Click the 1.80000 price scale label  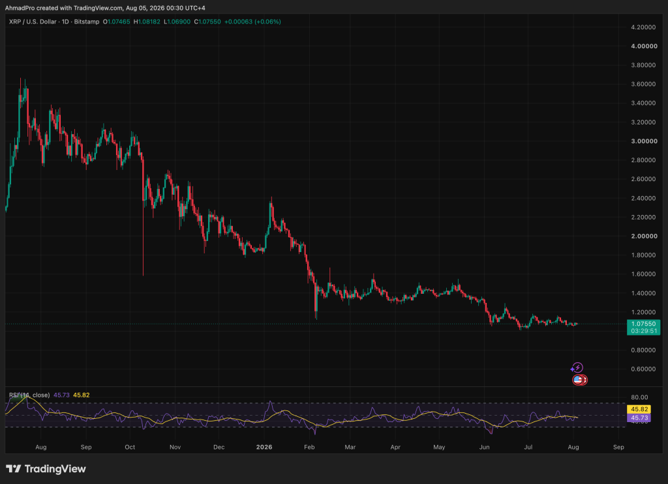pos(643,255)
